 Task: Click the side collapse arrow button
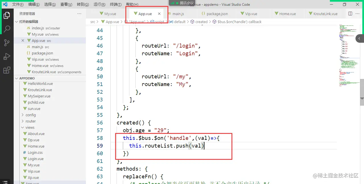tap(359, 38)
